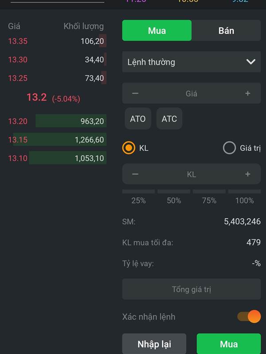Pick the 75% quantity segment
The height and width of the screenshot is (354, 266).
[209, 197]
